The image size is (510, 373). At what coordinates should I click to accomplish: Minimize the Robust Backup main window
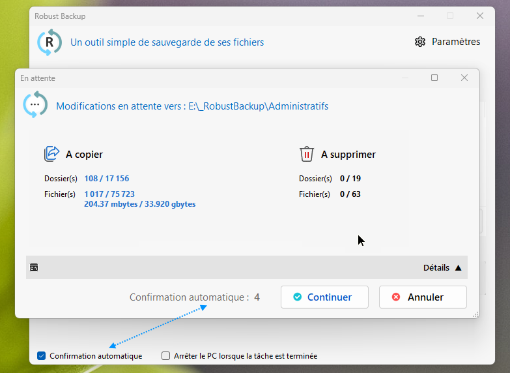(x=421, y=16)
